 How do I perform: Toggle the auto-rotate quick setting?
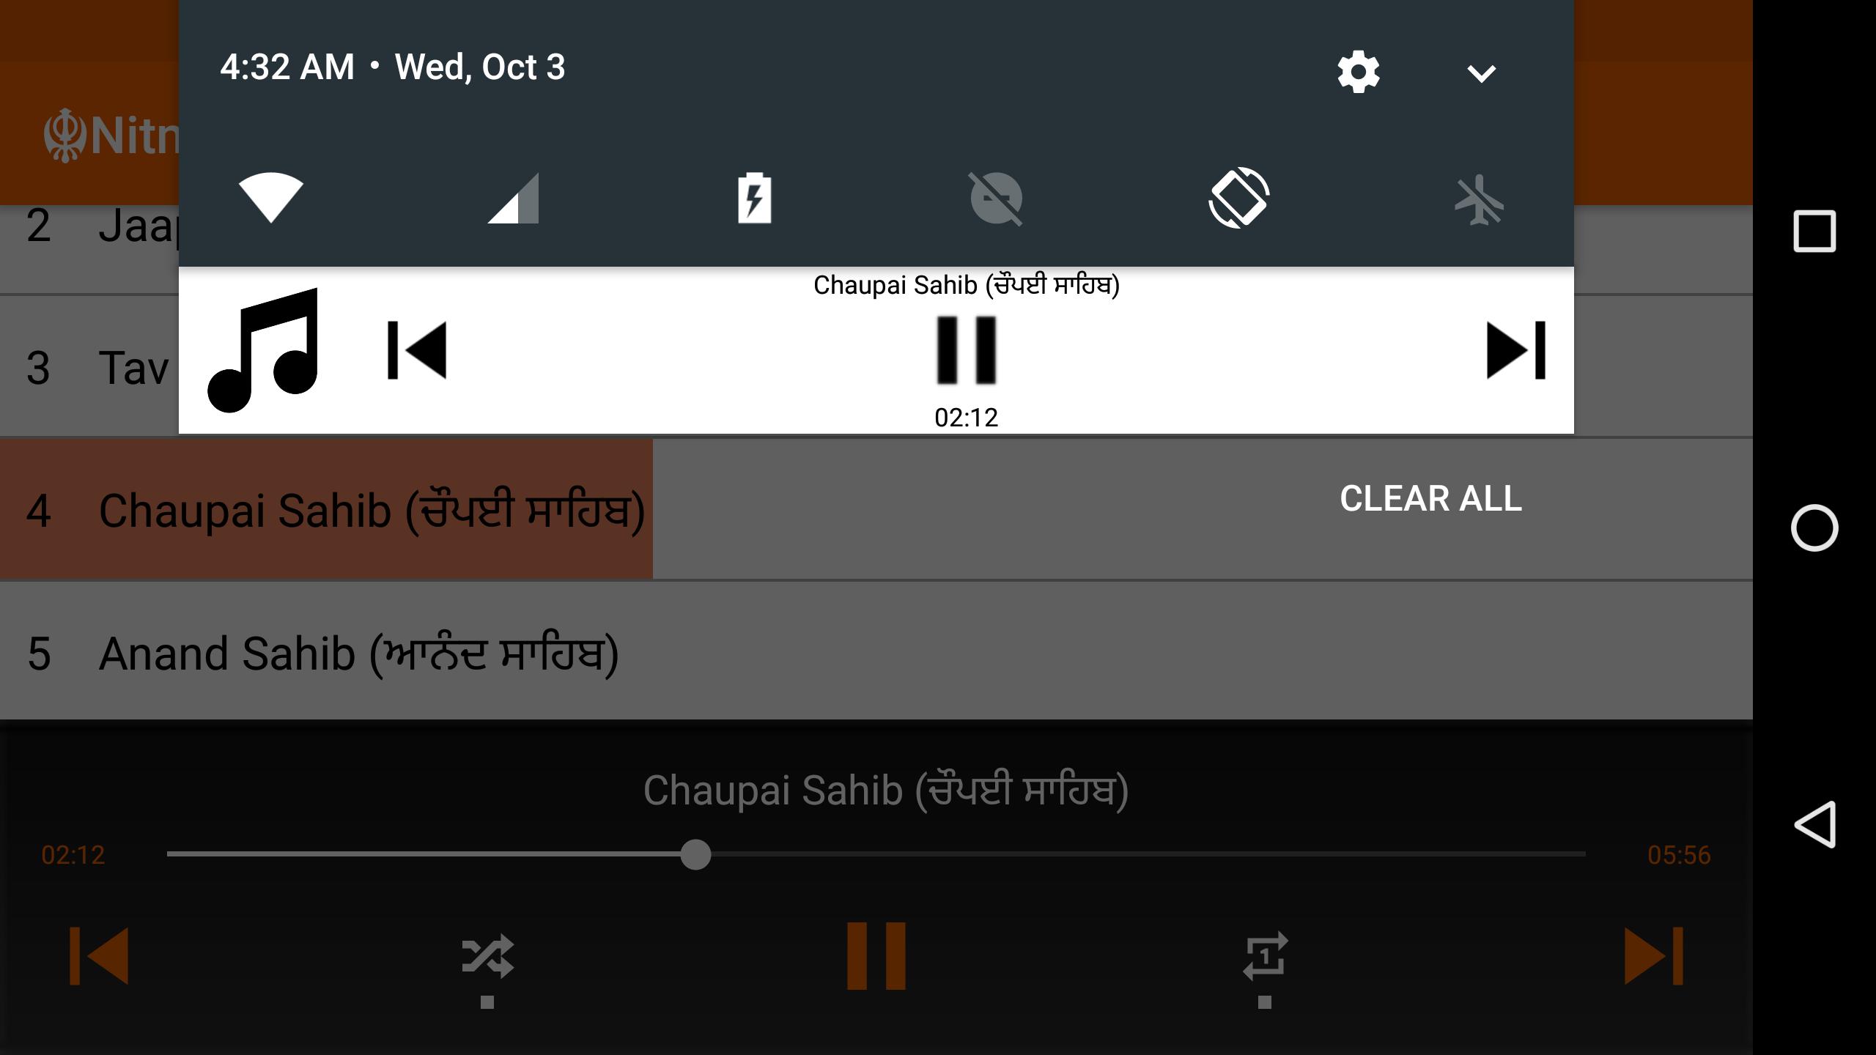[1238, 198]
